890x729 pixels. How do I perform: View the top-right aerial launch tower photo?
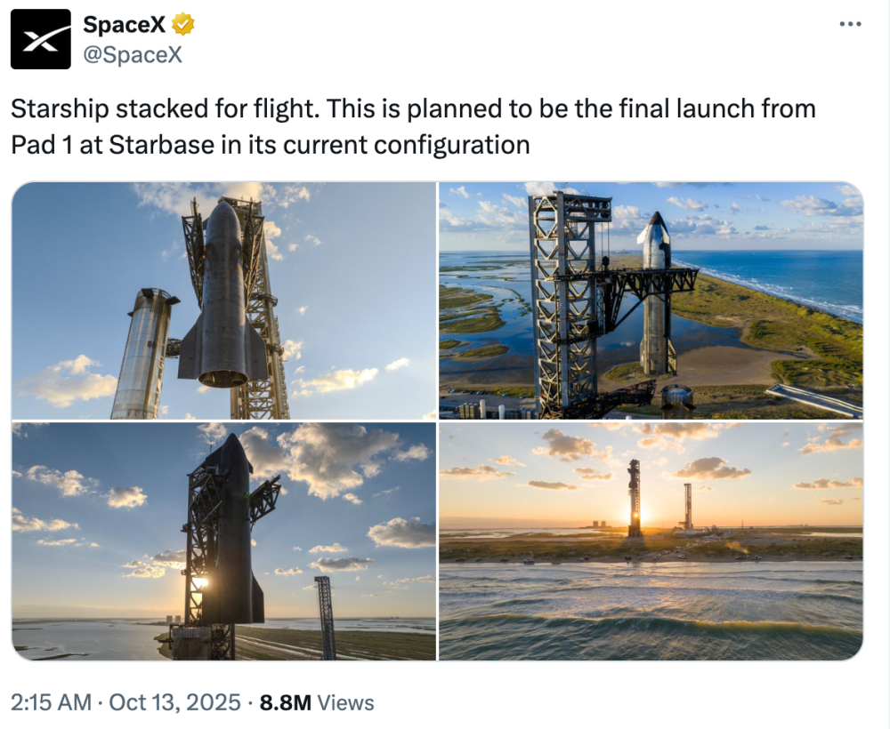tap(651, 300)
